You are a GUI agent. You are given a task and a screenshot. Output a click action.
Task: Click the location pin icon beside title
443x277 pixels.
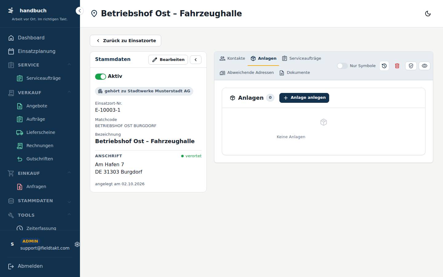click(x=94, y=14)
